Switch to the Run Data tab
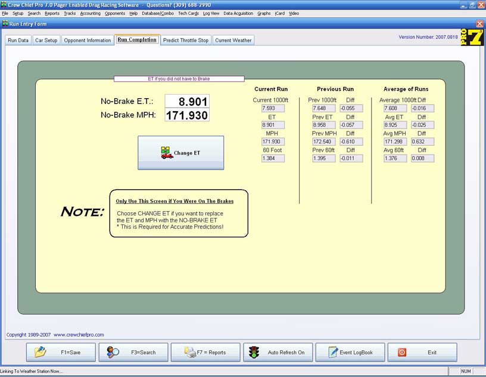486x377 pixels. coord(18,40)
